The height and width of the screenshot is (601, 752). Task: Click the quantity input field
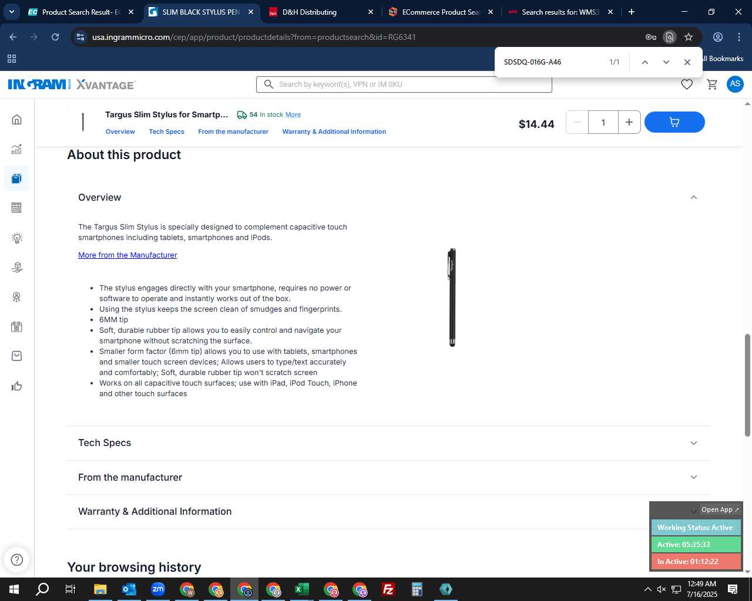click(x=603, y=122)
